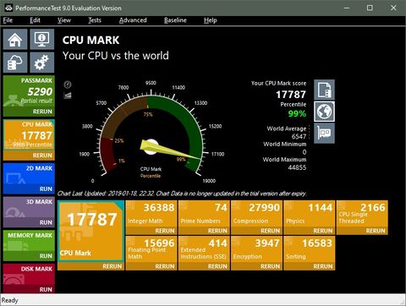This screenshot has height=306, width=406.
Task: Rerun the PassMark overall test
Action: pos(42,112)
